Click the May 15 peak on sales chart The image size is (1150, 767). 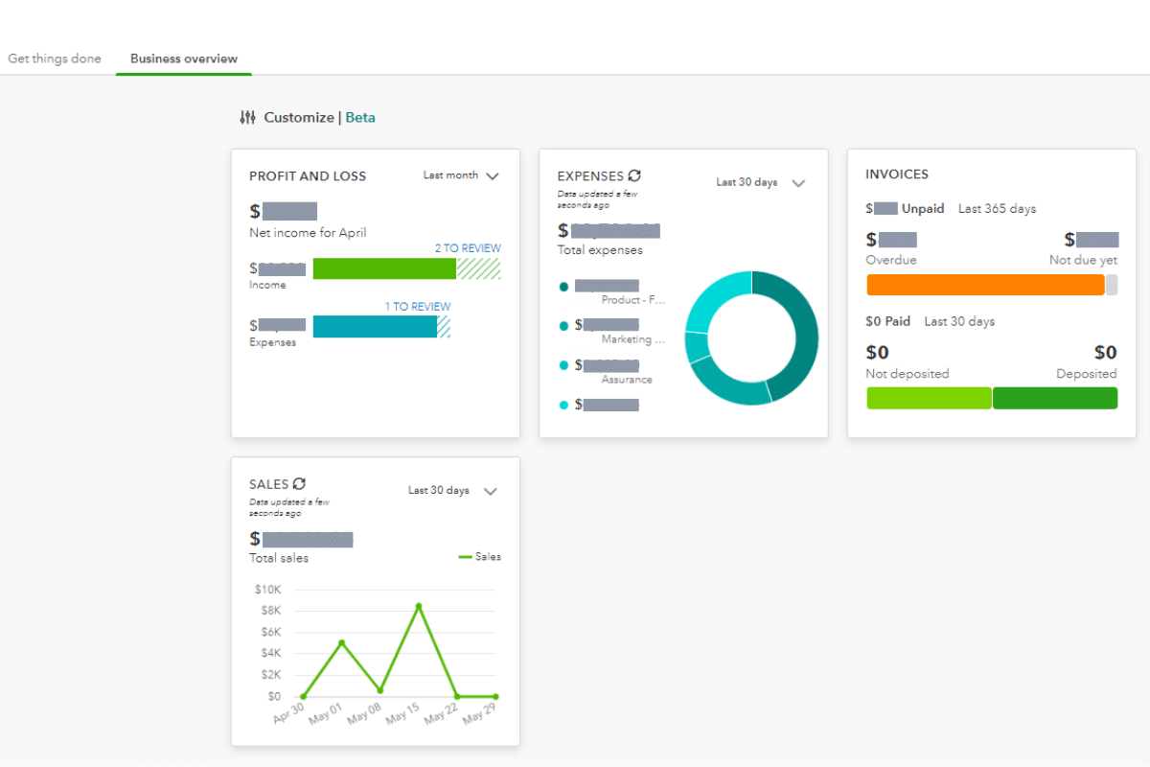click(x=419, y=605)
